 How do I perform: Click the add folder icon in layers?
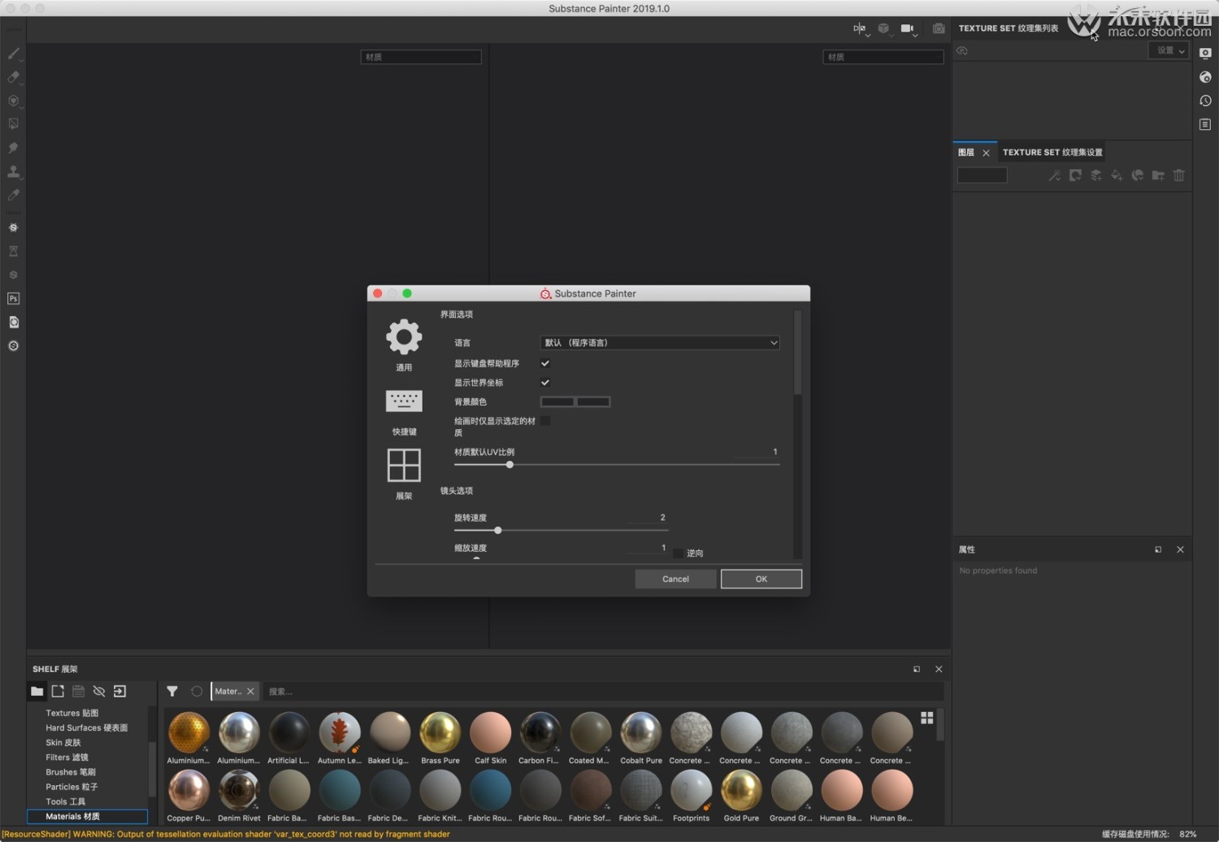tap(1158, 176)
